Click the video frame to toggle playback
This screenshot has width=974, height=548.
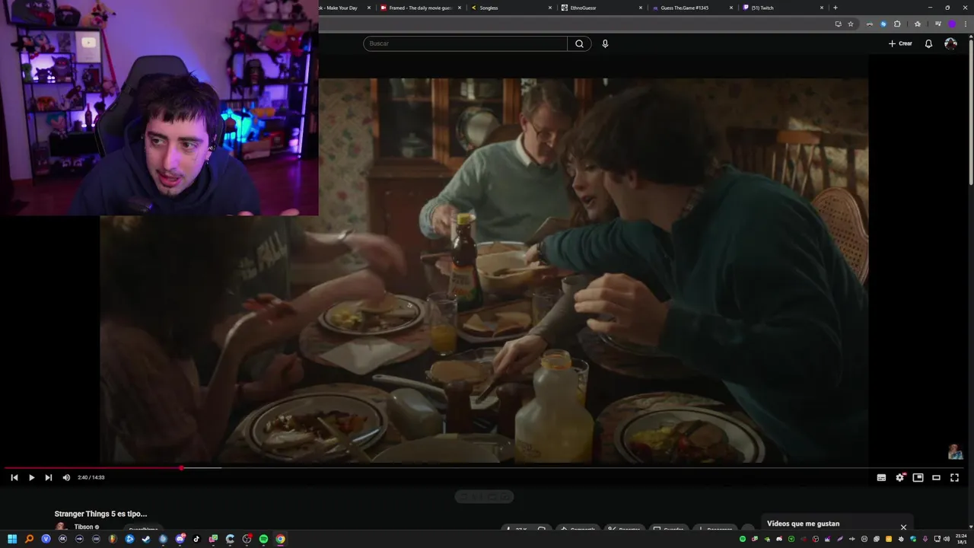[484, 270]
